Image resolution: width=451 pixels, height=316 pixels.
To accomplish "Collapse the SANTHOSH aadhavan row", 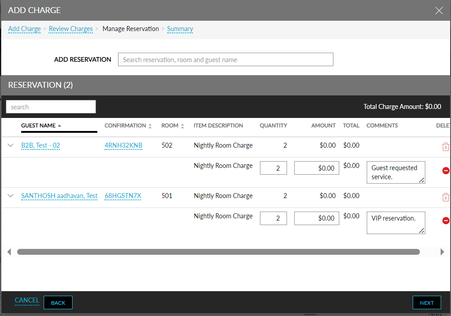I will [x=11, y=196].
